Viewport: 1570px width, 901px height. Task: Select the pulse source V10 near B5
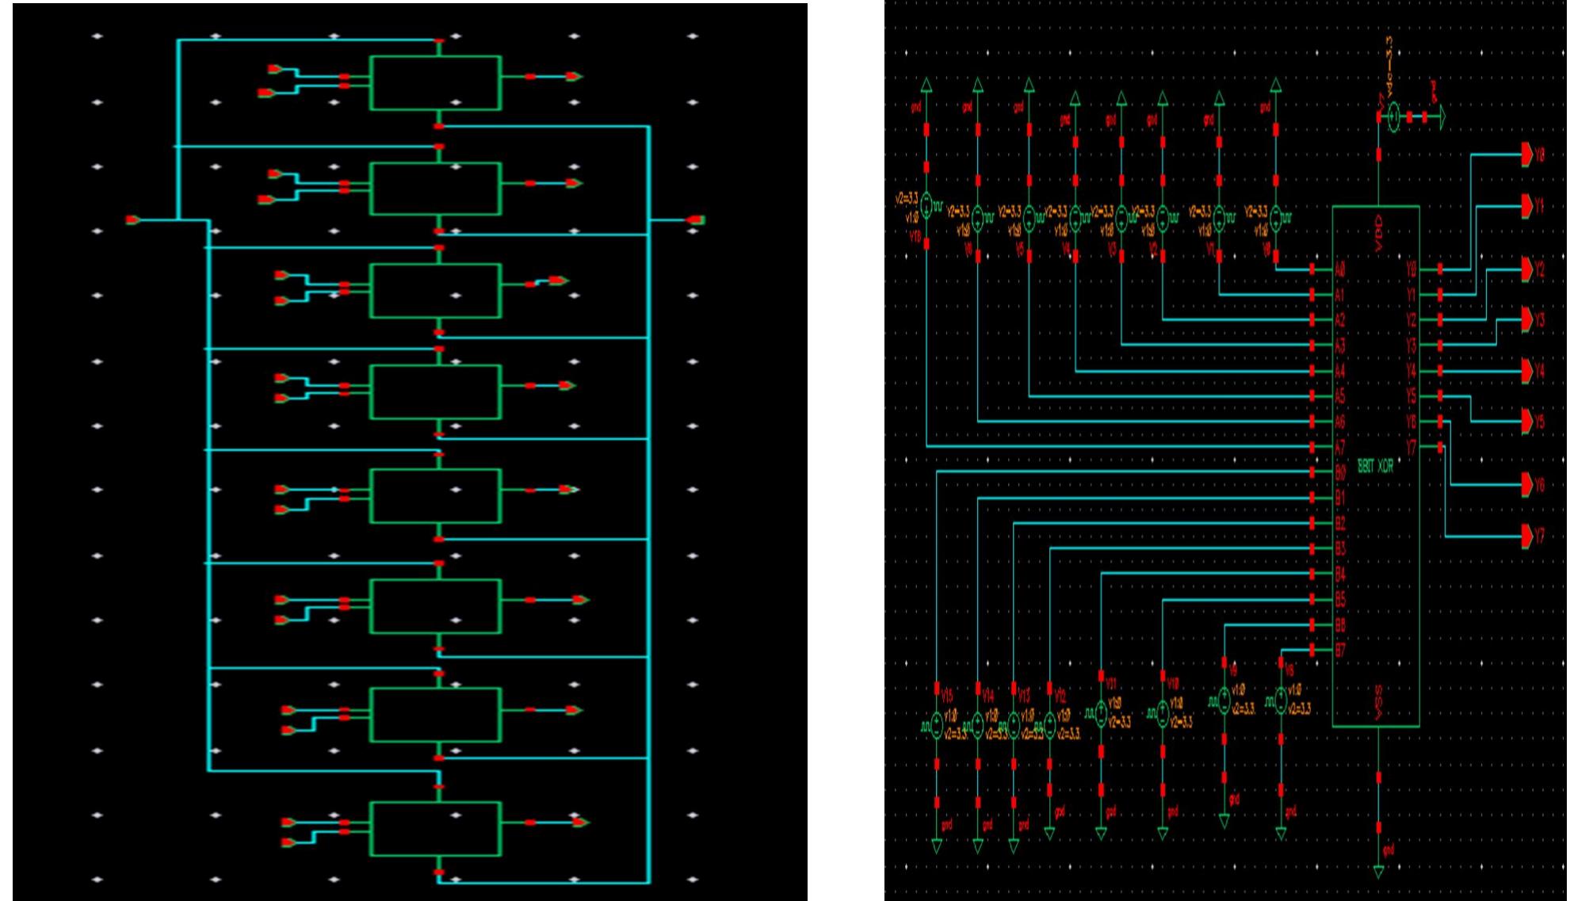pos(1162,712)
